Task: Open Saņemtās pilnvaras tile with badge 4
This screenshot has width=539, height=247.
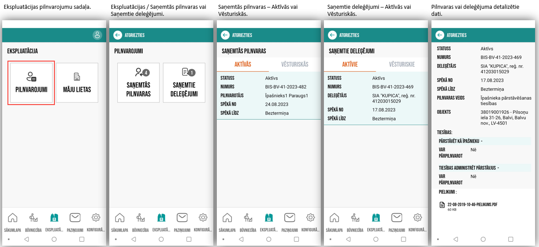Action: pos(138,83)
